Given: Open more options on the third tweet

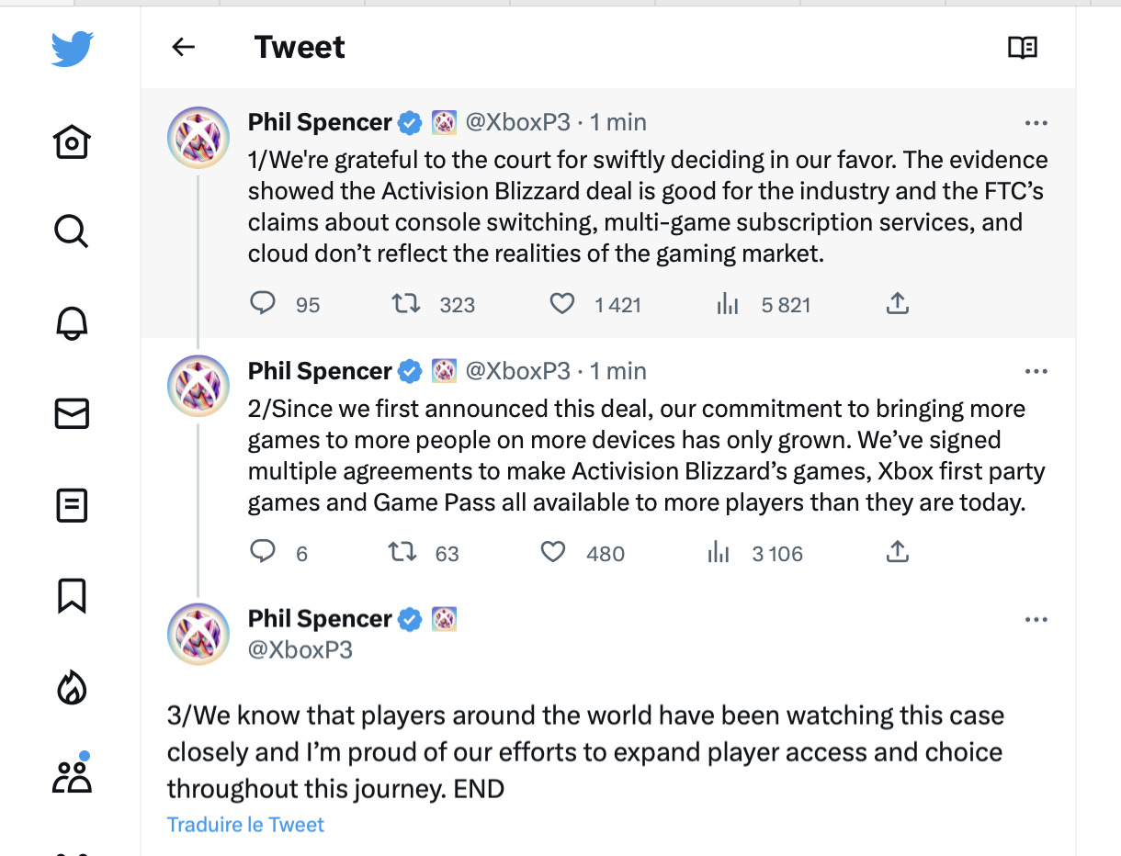Looking at the screenshot, I should tap(1036, 620).
